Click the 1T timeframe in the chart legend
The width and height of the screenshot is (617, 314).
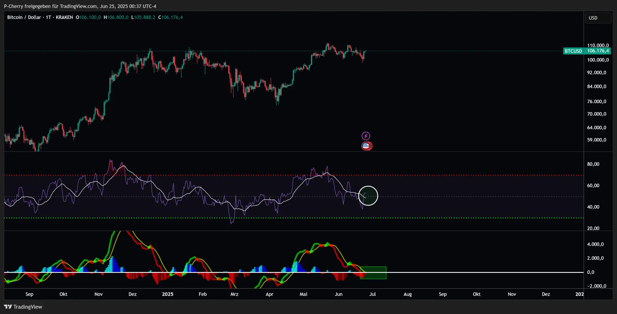tap(48, 17)
